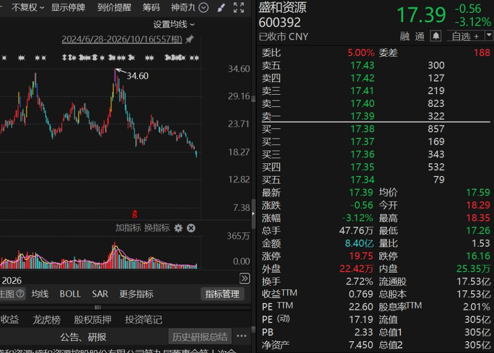
Task: Click the 盛和资源 stock name
Action: (282, 7)
